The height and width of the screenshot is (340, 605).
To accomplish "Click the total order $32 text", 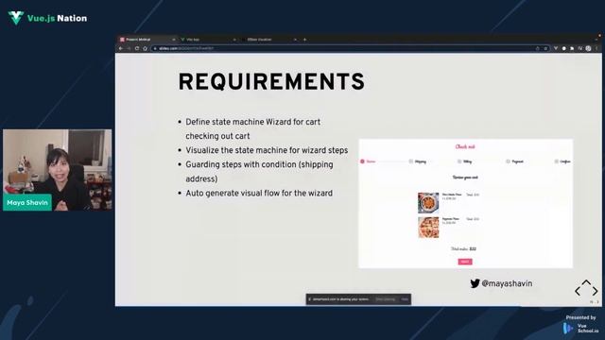I will [x=463, y=249].
